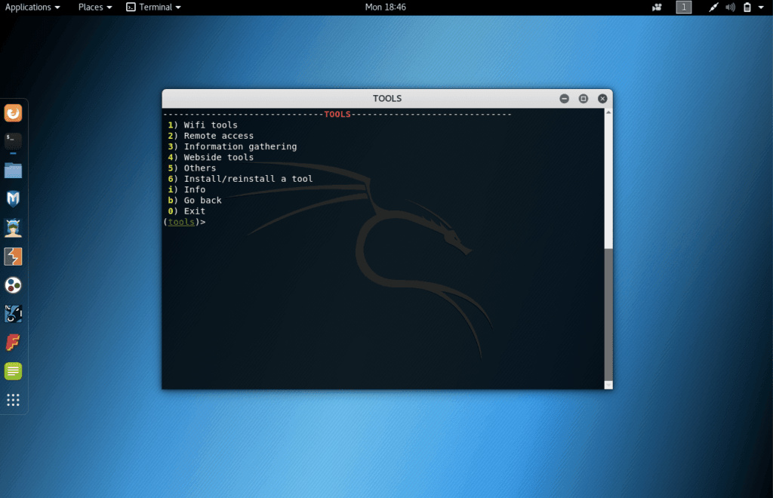Open Maltego from the dock
The width and height of the screenshot is (773, 498).
point(14,285)
